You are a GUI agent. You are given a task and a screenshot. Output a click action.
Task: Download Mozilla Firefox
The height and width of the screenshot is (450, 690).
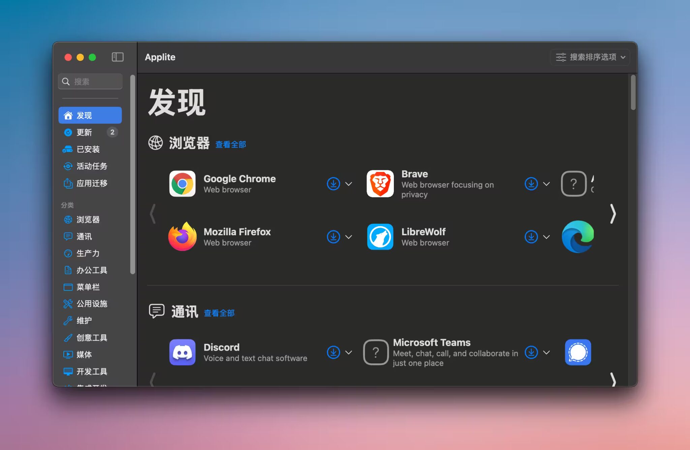(333, 237)
